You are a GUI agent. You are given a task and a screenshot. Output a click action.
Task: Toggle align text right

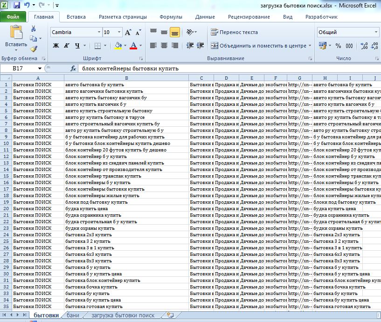pos(175,45)
